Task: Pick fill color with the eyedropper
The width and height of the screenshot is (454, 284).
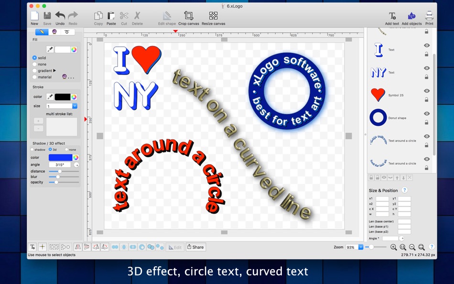Action: tap(50, 50)
